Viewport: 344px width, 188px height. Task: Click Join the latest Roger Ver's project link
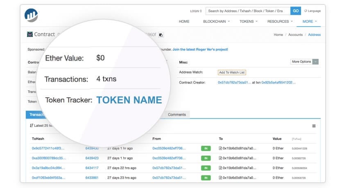point(200,49)
